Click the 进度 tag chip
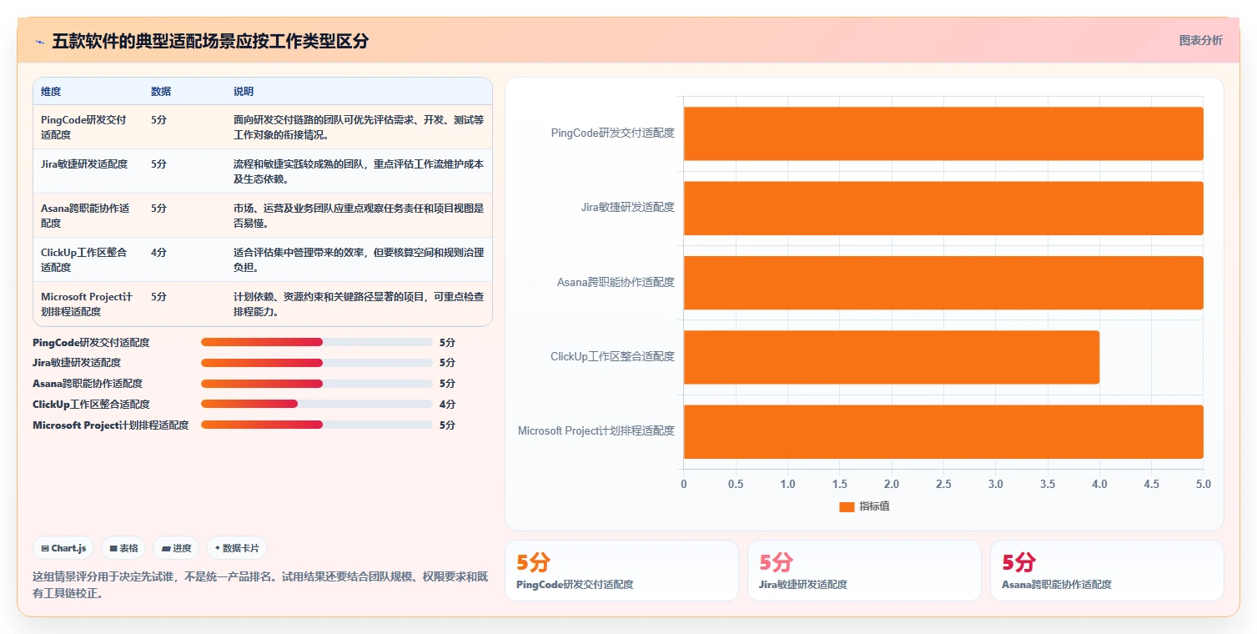1257x634 pixels. pos(176,548)
